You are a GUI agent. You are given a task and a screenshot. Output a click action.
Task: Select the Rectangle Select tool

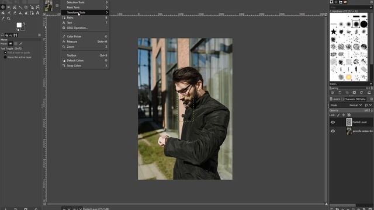[9, 7]
